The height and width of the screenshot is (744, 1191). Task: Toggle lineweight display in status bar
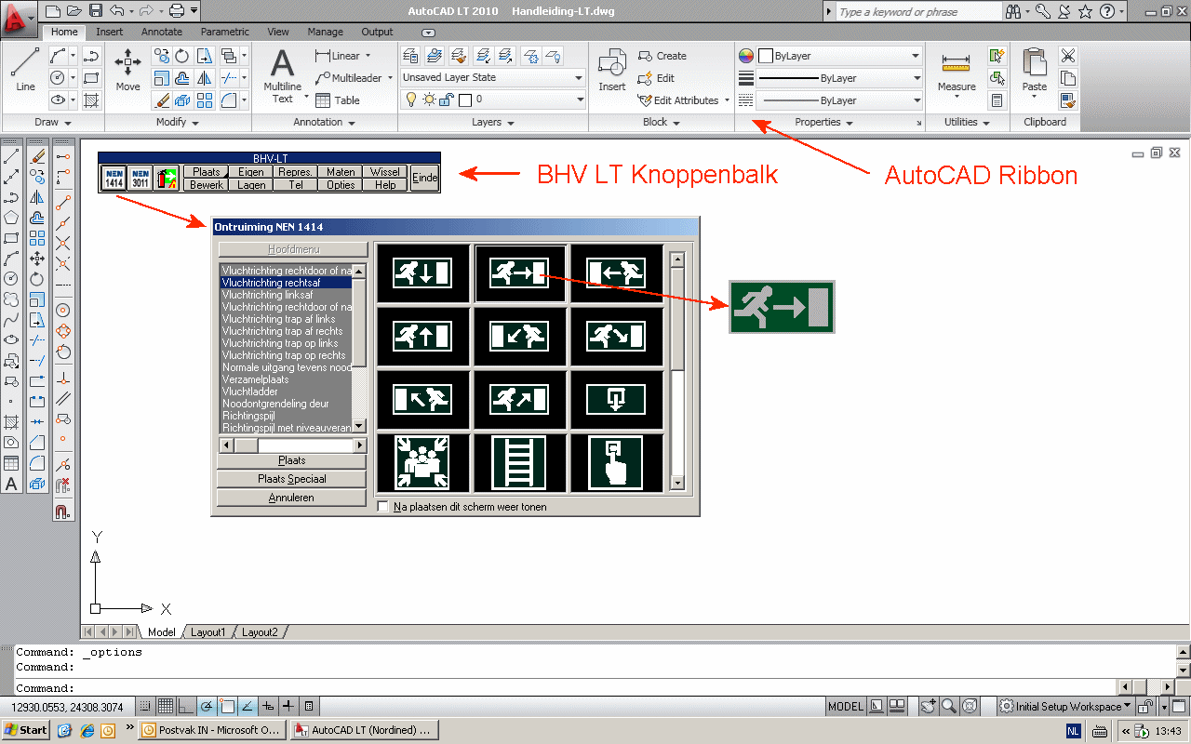coord(288,707)
